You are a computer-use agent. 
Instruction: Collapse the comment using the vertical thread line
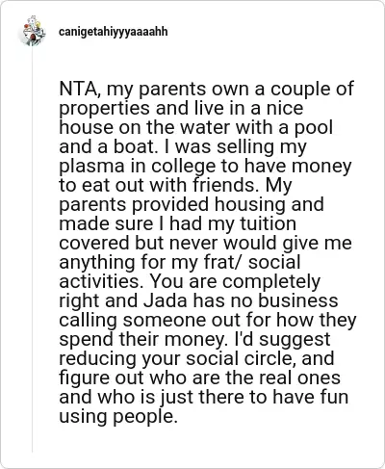point(32,248)
